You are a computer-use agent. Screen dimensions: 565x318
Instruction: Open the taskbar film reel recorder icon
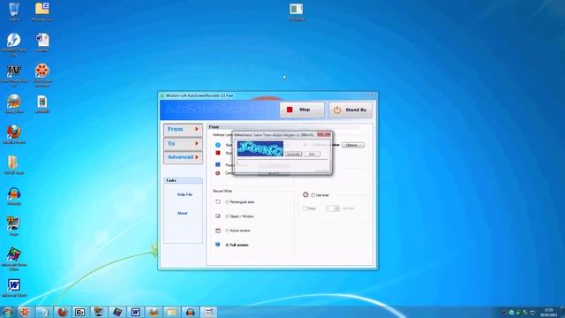(25, 312)
